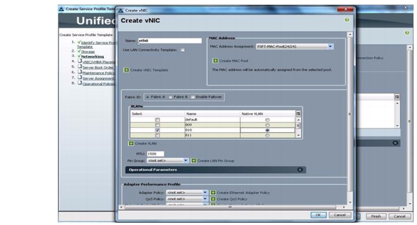Viewport: 417px width, 225px height.
Task: Open the Pin Group dropdown
Action: tap(186, 161)
